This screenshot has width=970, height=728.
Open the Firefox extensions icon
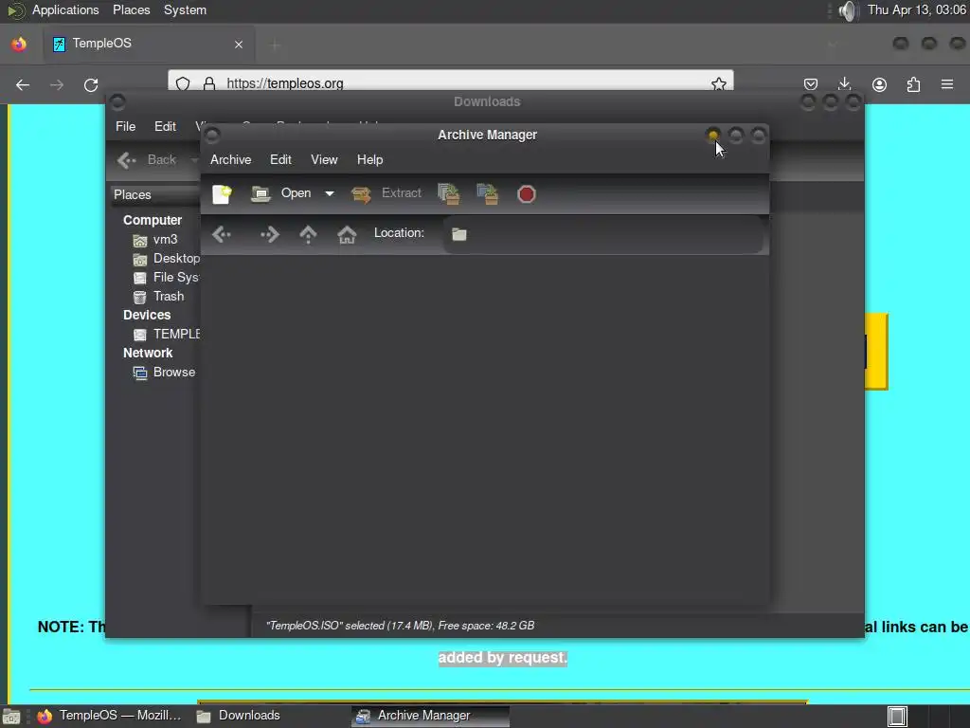tap(913, 84)
